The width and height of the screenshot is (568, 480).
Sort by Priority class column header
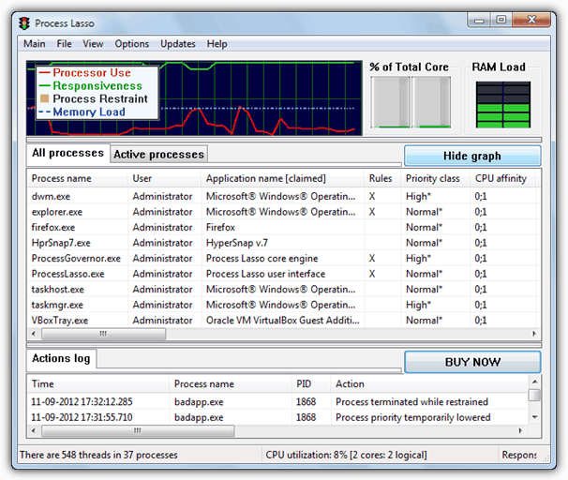432,178
